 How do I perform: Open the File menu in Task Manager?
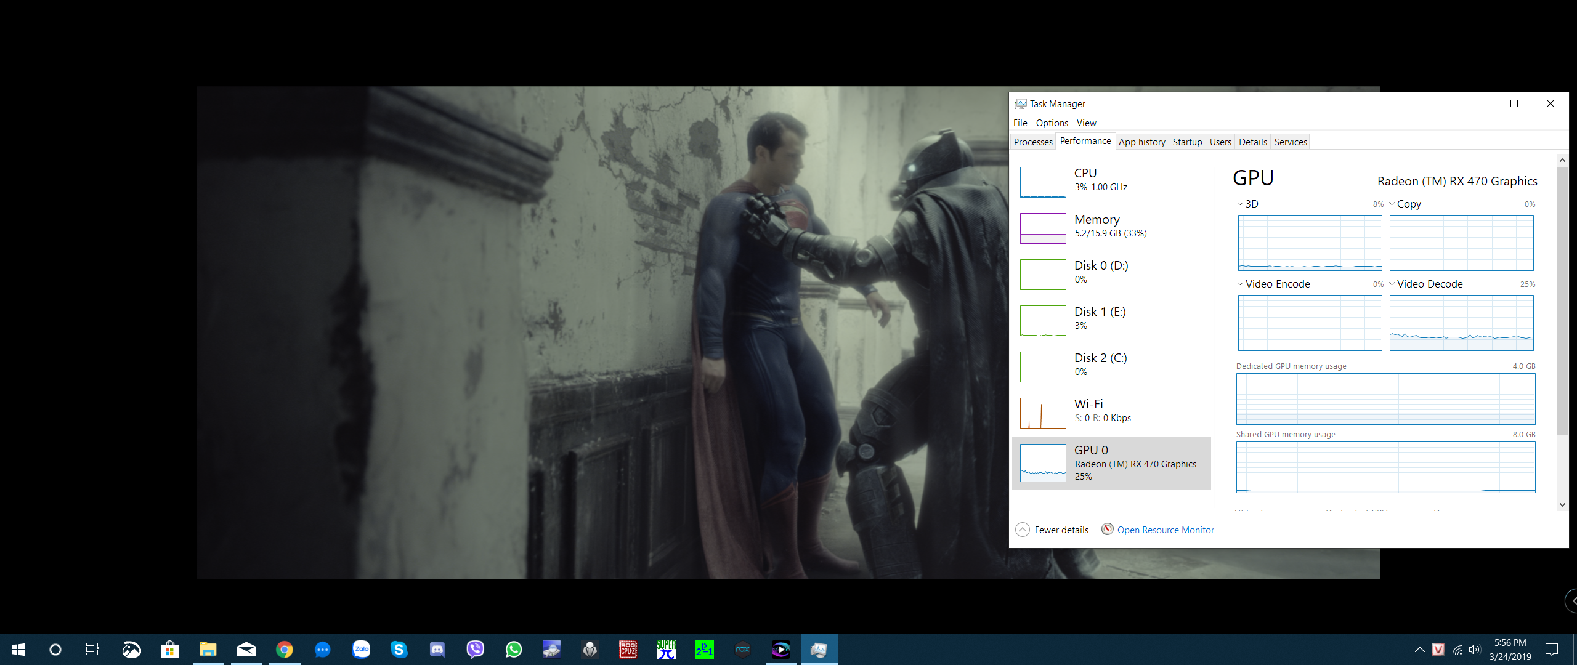1020,123
